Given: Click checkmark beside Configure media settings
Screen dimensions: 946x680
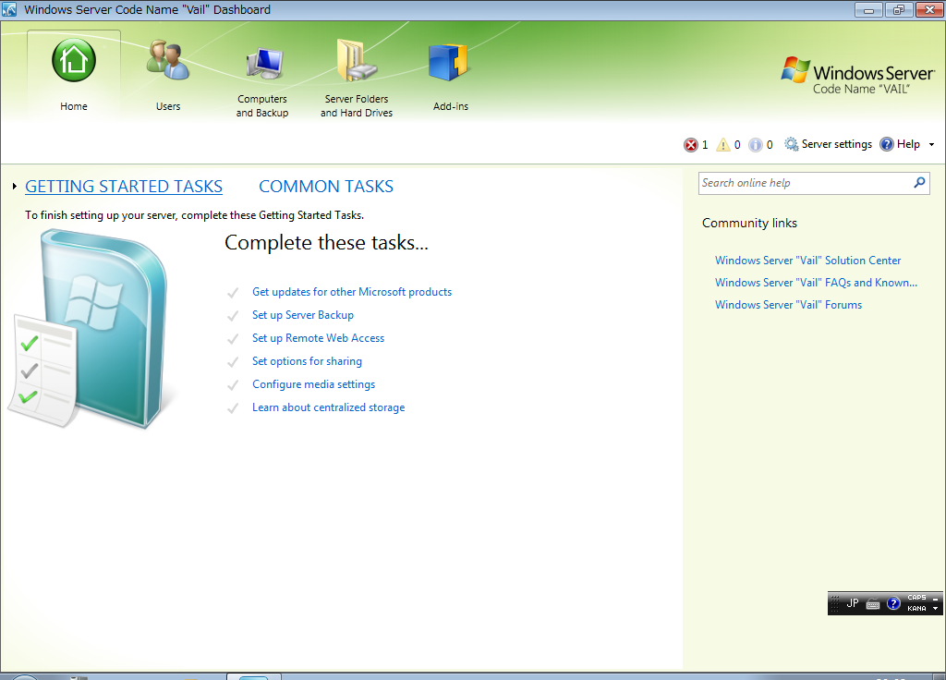Looking at the screenshot, I should click(x=233, y=385).
